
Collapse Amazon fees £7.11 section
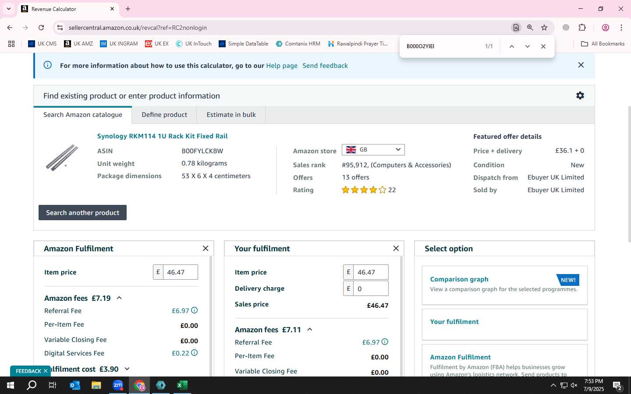(310, 330)
